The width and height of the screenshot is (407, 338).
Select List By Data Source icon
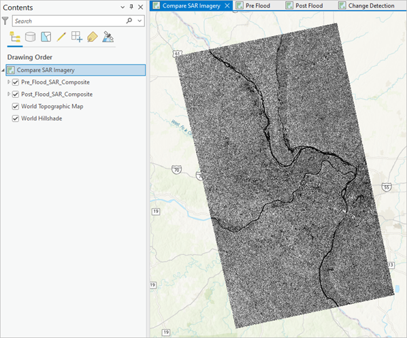point(30,37)
